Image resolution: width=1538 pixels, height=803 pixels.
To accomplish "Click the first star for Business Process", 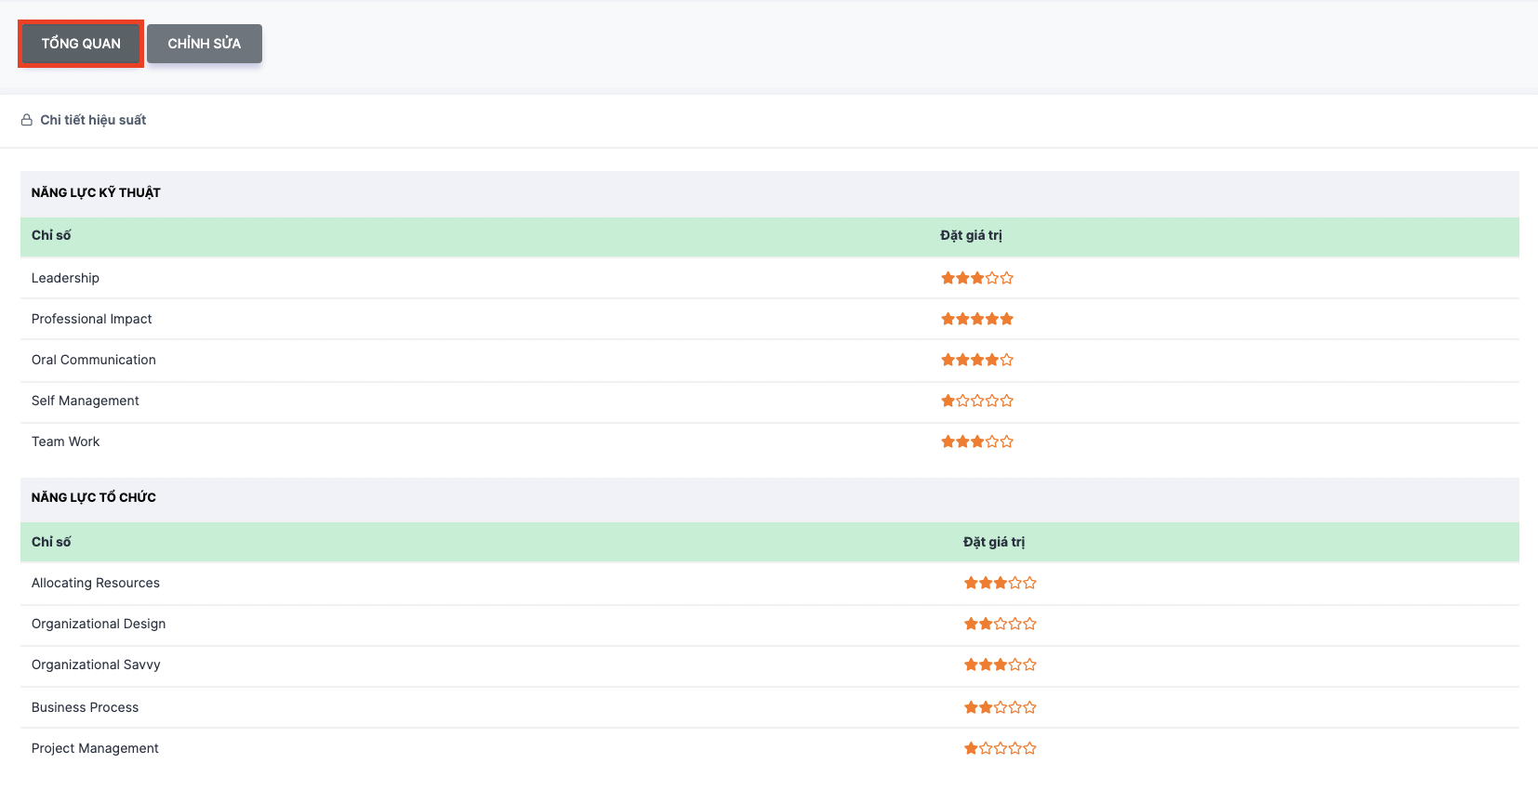I will coord(971,707).
